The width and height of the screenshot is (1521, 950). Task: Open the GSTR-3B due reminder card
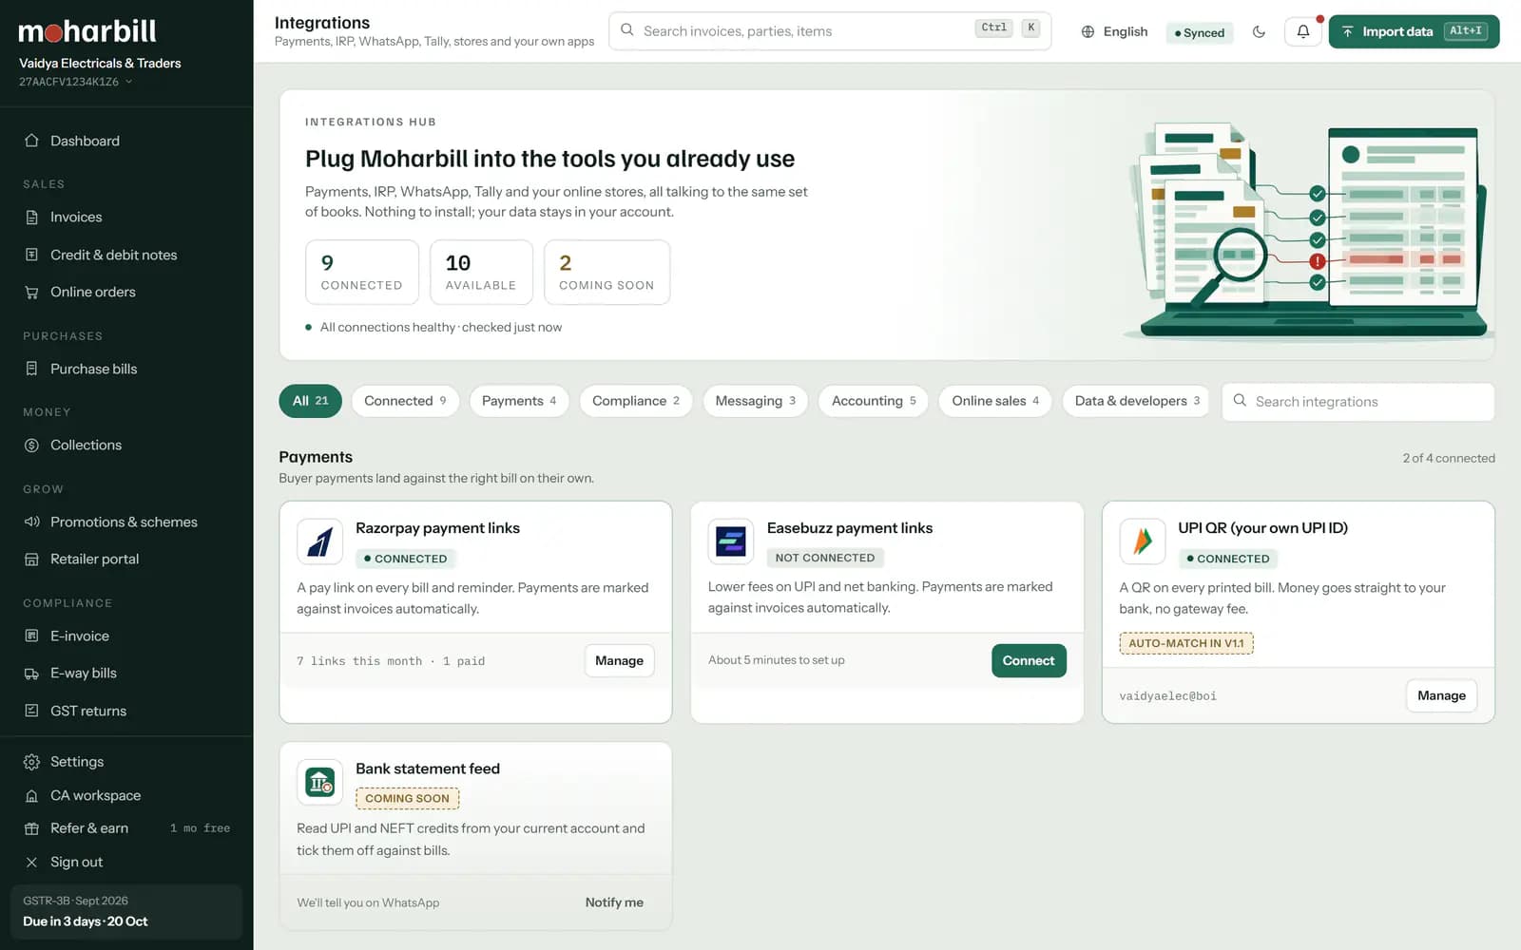pyautogui.click(x=125, y=911)
